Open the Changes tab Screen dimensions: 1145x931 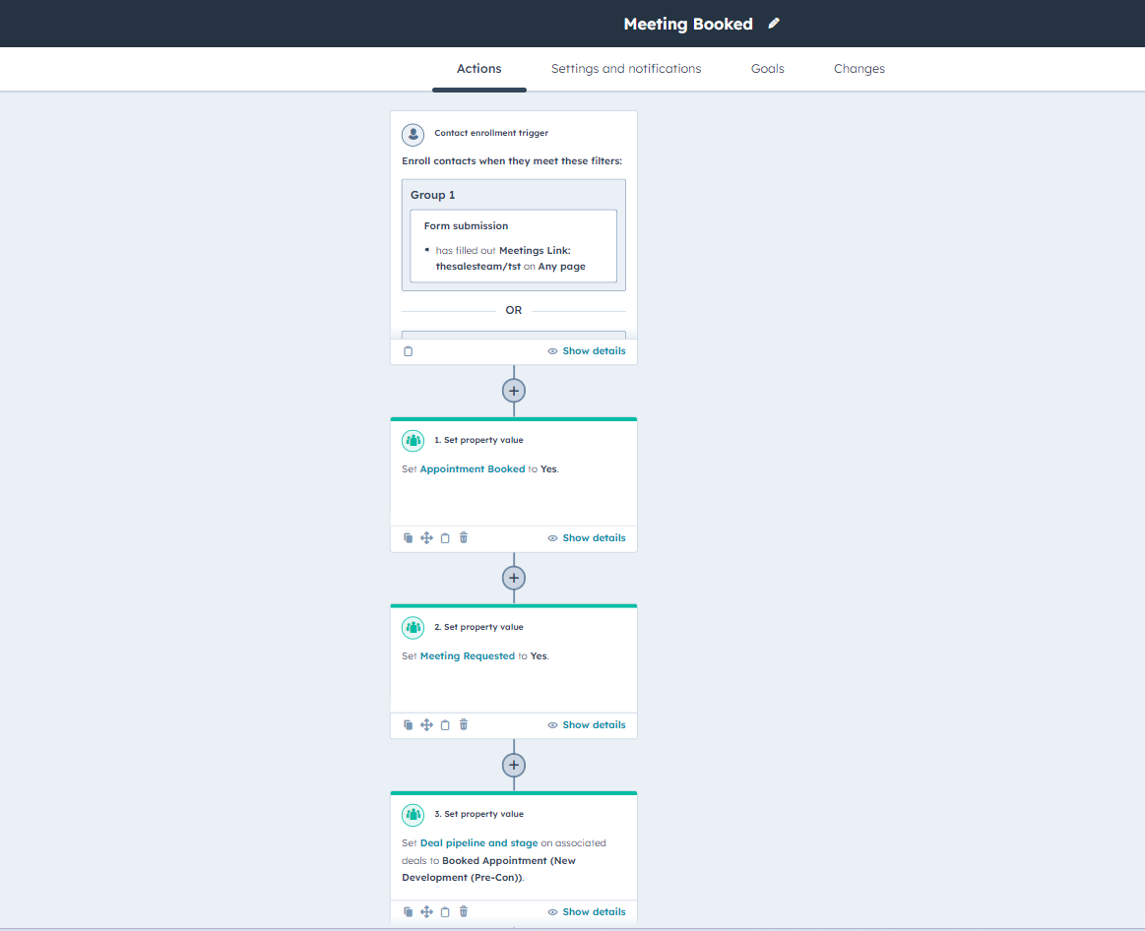tap(859, 69)
